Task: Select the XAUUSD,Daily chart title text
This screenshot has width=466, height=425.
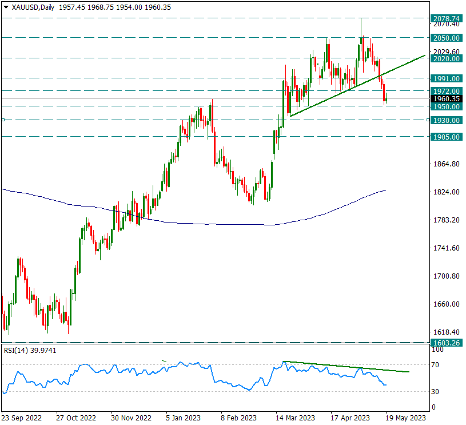Action: pos(33,7)
